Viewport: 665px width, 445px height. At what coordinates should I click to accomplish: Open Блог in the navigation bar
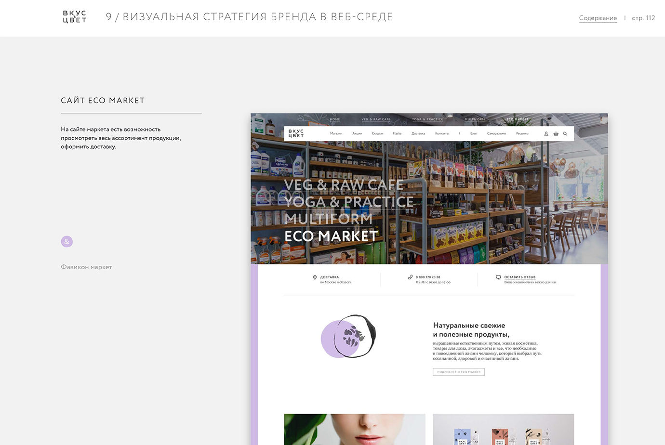click(x=474, y=133)
